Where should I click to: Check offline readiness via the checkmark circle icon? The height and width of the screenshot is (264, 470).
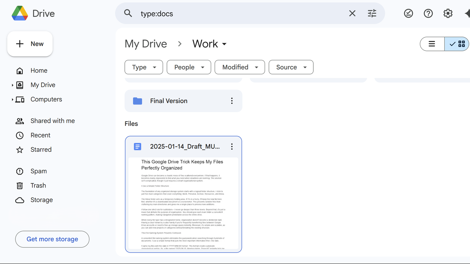408,13
